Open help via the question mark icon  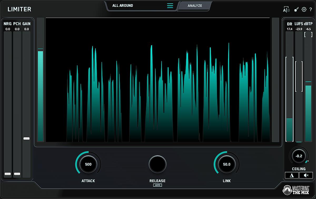(x=311, y=9)
